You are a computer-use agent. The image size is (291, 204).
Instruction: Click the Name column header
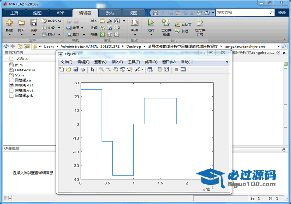[x=20, y=59]
